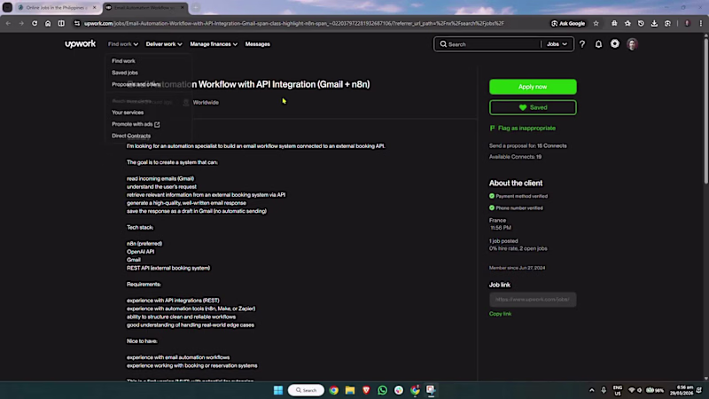This screenshot has height=399, width=709.
Task: Click the microphone tray icon
Action: (x=604, y=390)
